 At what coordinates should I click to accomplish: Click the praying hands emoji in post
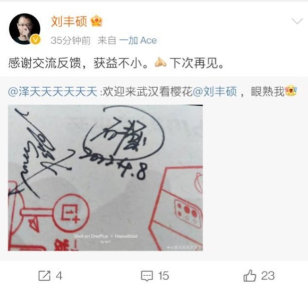tap(161, 63)
